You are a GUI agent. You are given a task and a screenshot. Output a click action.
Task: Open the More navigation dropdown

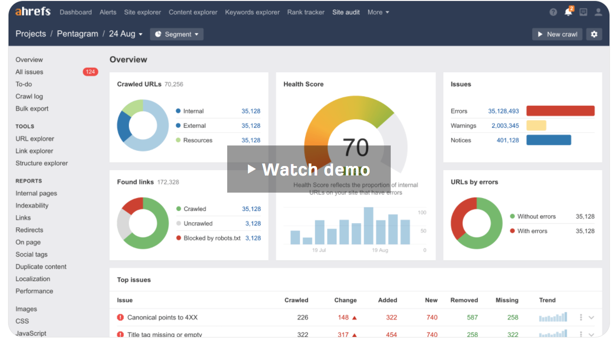pyautogui.click(x=378, y=12)
